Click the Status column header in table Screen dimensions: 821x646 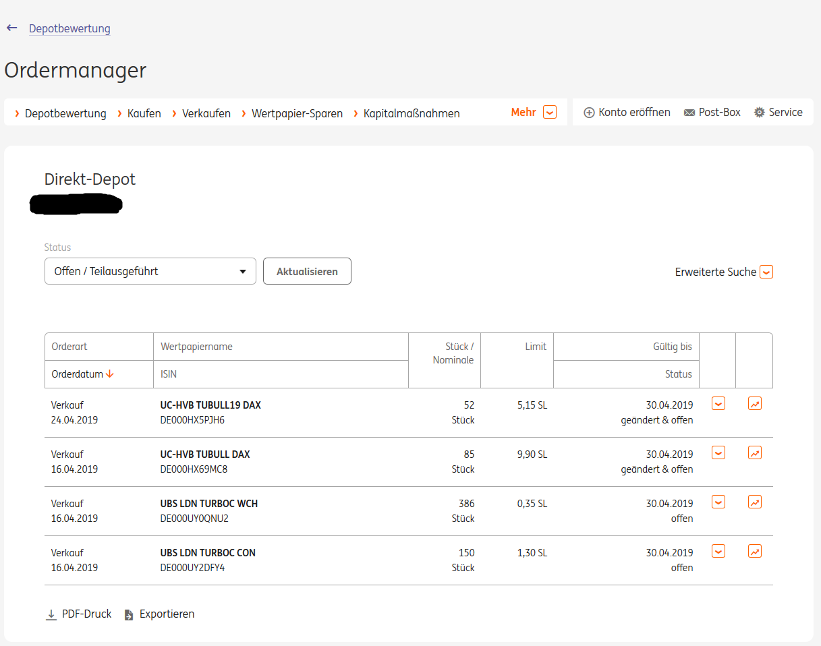tap(679, 374)
